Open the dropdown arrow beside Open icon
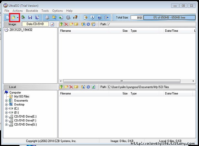199x146 pixels. click(18, 17)
